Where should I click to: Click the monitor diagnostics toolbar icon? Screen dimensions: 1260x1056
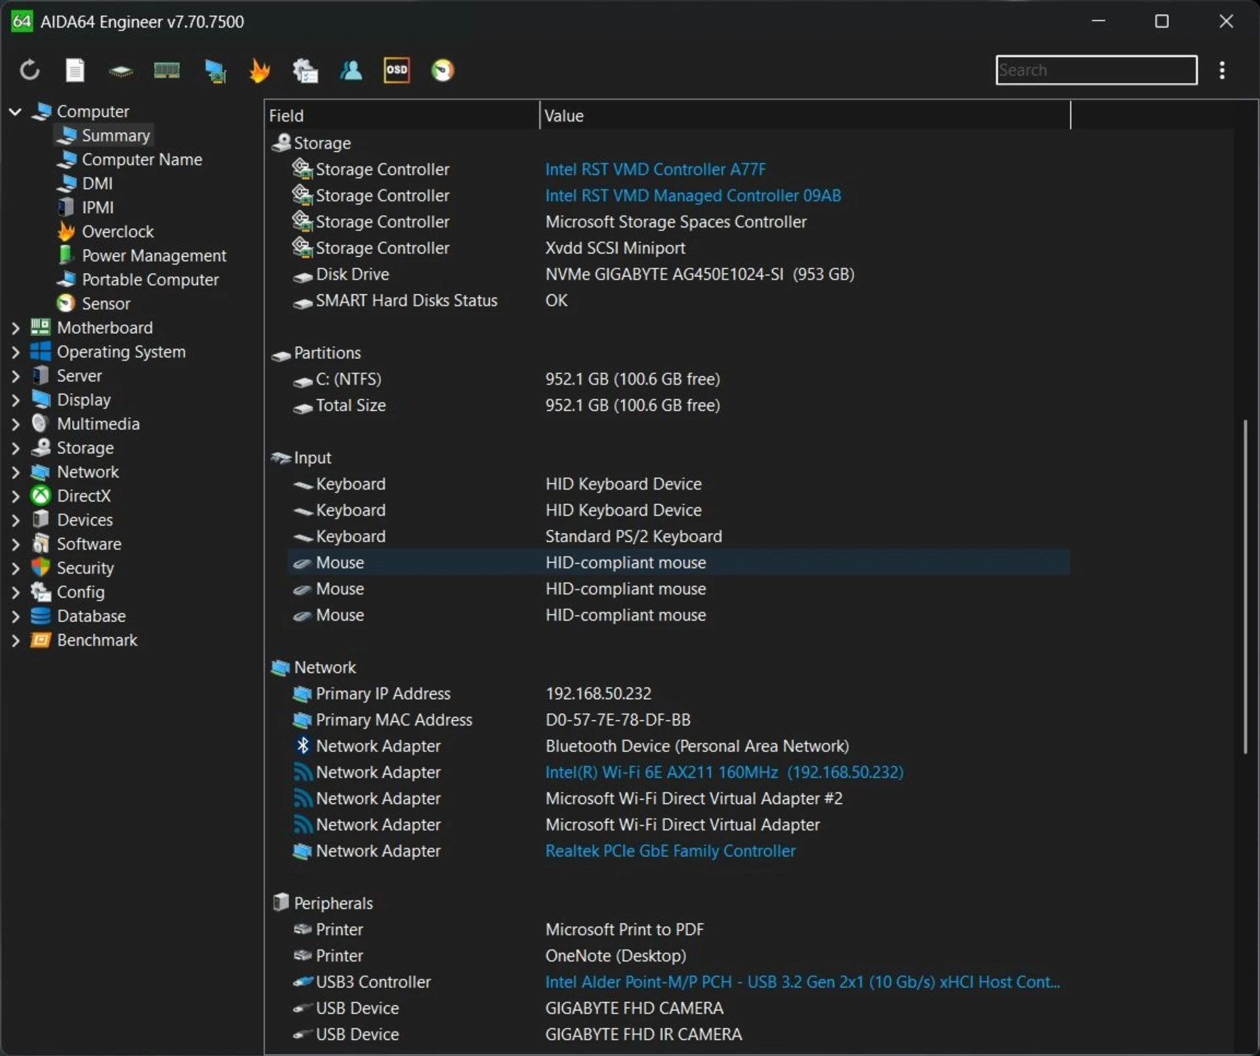tap(215, 70)
